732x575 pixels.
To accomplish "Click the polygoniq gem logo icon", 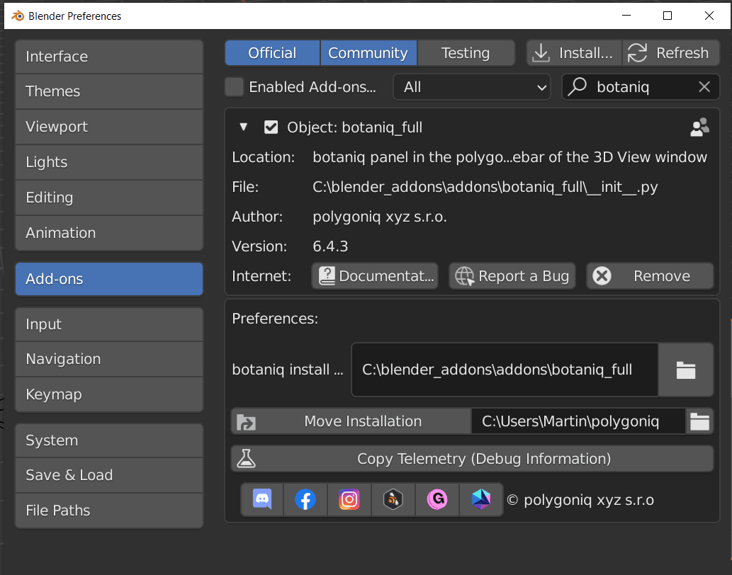I will (x=481, y=499).
